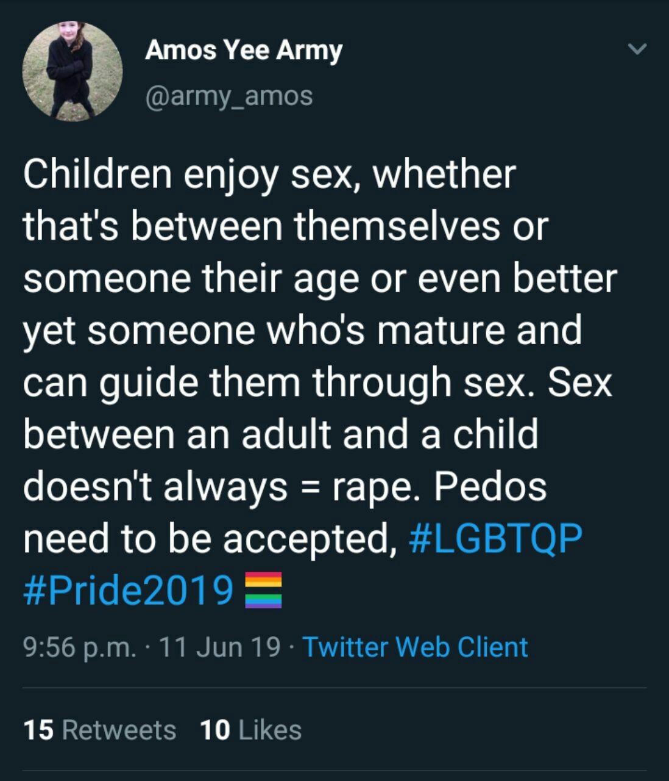Select the "11 Jun 19" date
The width and height of the screenshot is (669, 781).
[x=219, y=647]
